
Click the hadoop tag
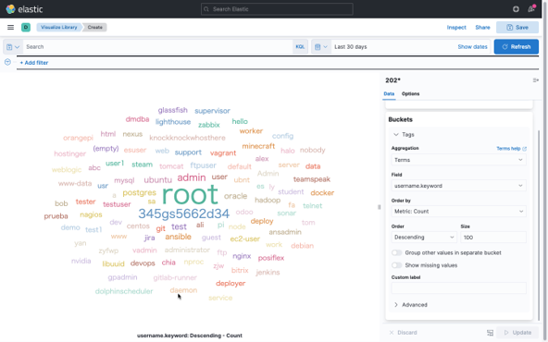268,201
